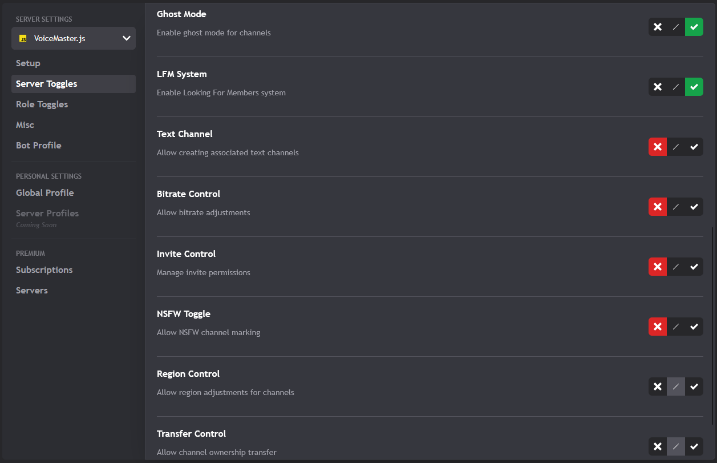Click the red X icon for Bitrate Control

click(x=657, y=207)
